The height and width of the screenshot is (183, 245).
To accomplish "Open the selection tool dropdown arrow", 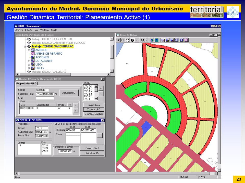I will pos(146,40).
